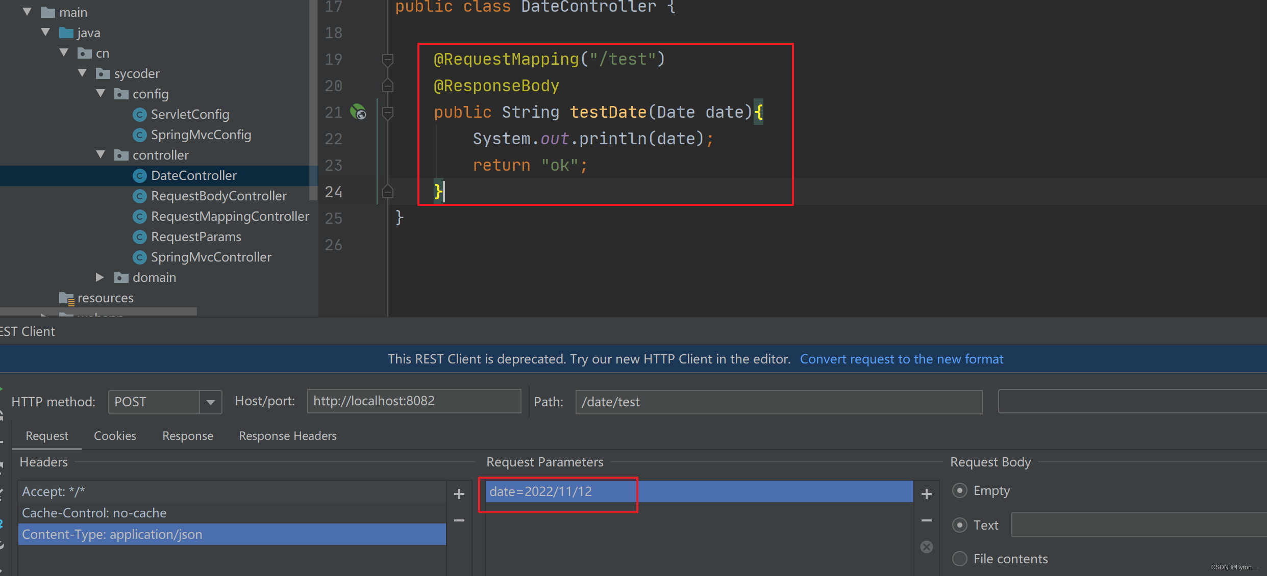Switch to the Request tab
This screenshot has width=1267, height=576.
tap(47, 436)
